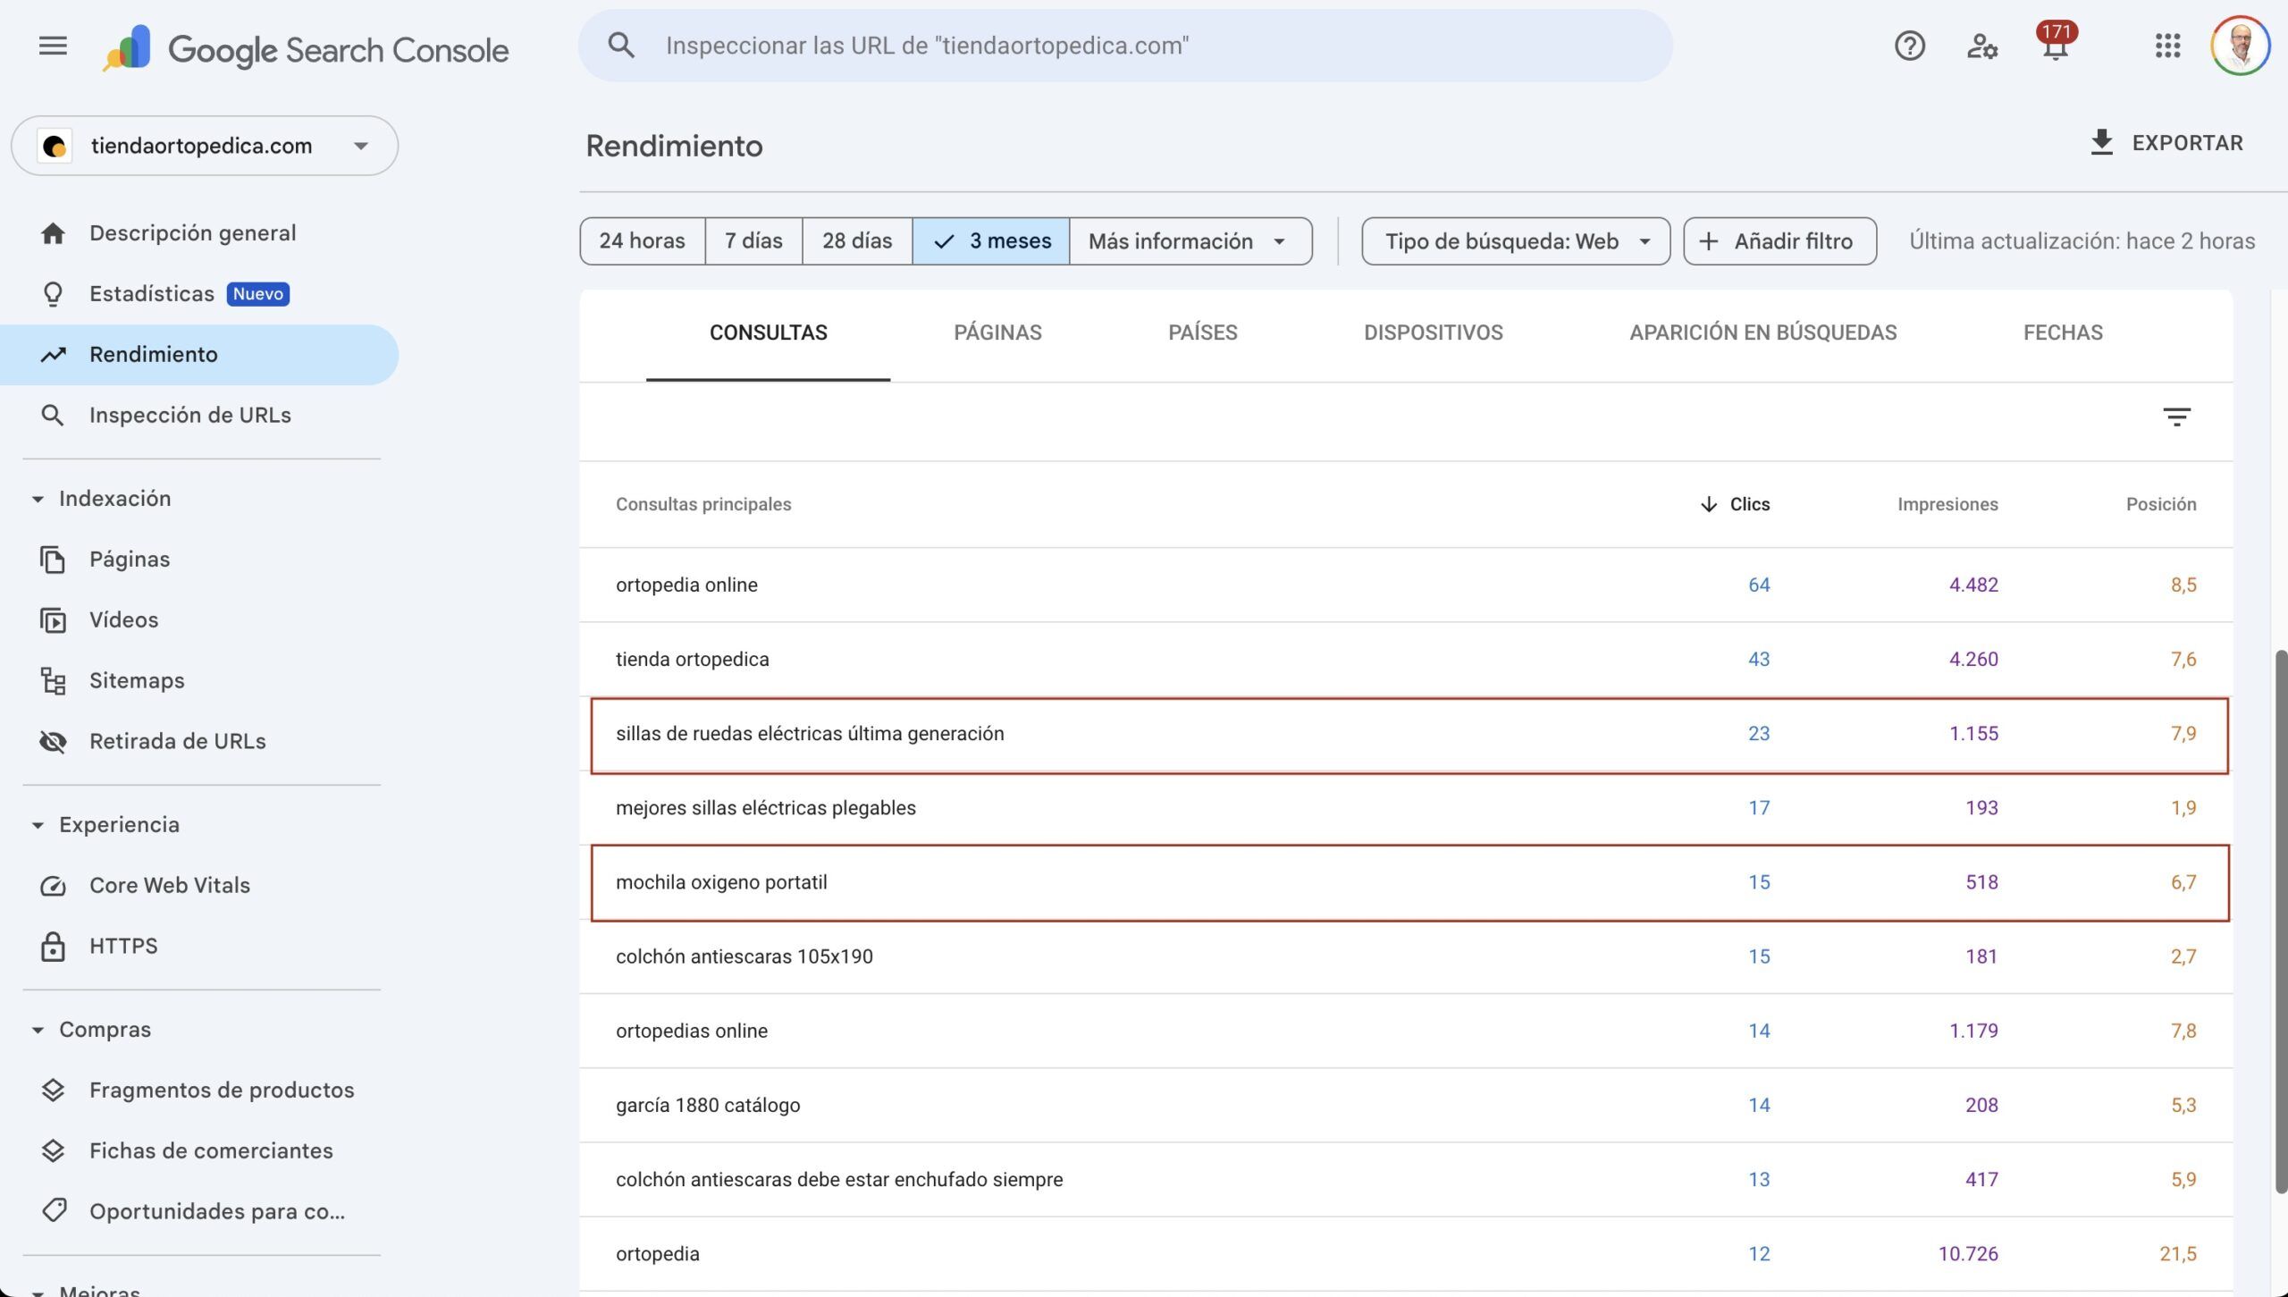Open Sitemaps in sidebar
Image resolution: width=2288 pixels, height=1297 pixels.
pyautogui.click(x=199, y=681)
